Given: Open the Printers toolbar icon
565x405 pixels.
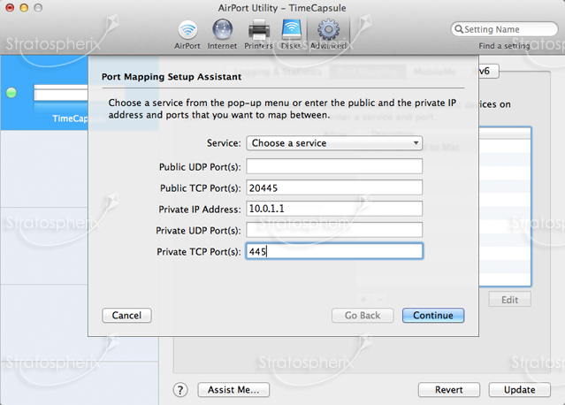Looking at the screenshot, I should pyautogui.click(x=259, y=34).
